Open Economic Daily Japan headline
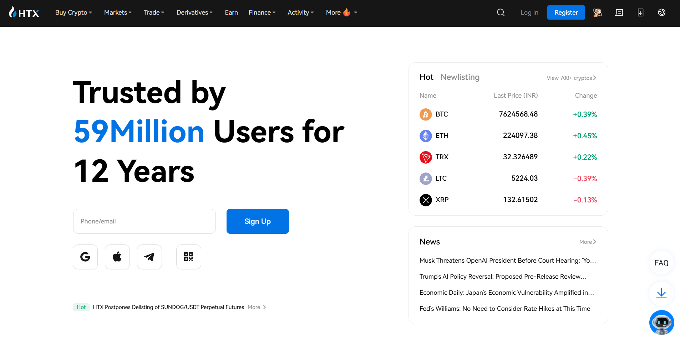 click(x=507, y=293)
